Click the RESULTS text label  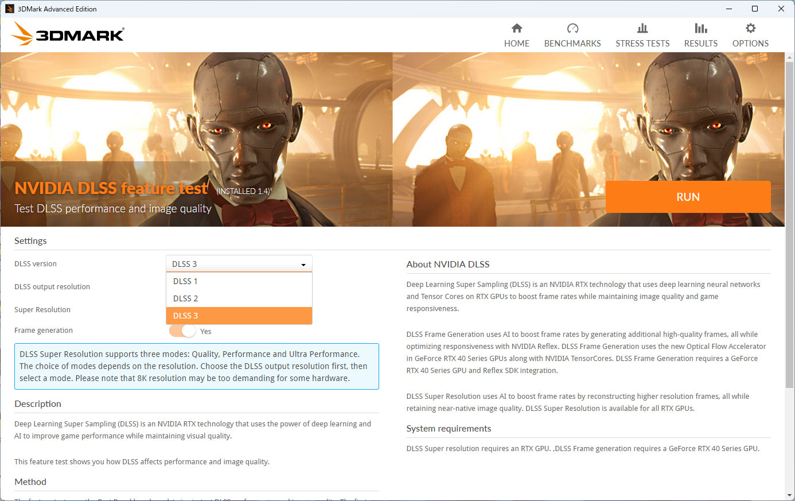click(x=700, y=44)
